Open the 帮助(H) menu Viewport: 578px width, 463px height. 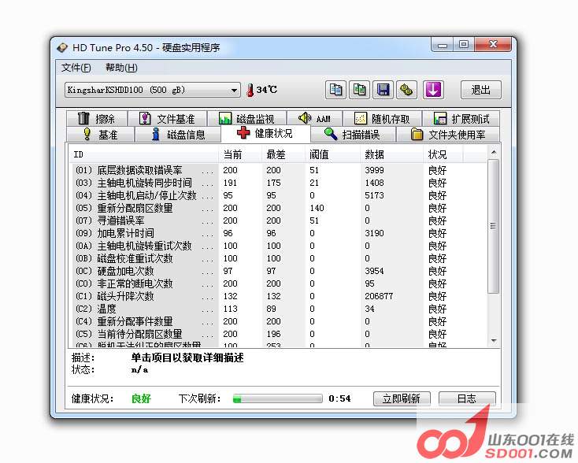click(121, 68)
